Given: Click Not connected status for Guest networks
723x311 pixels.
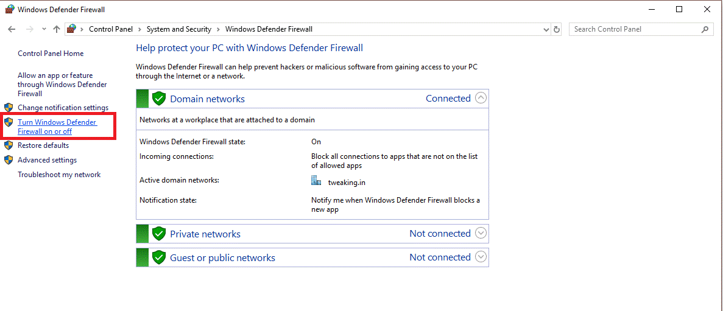Looking at the screenshot, I should (x=440, y=257).
